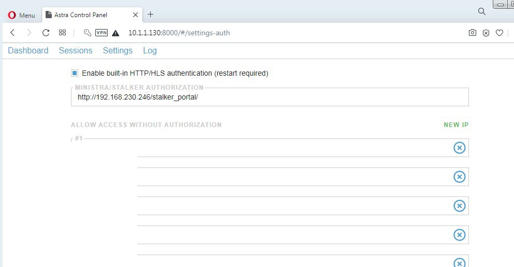This screenshot has height=267, width=514.
Task: Toggle the VPN badge
Action: [x=101, y=33]
